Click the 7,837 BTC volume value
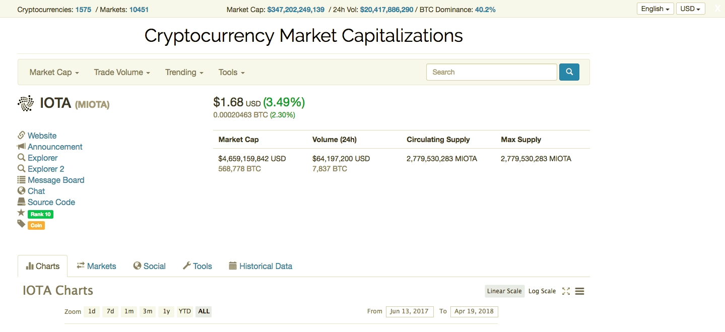 (329, 169)
